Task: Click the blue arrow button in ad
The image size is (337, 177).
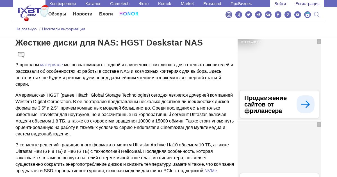Action: tap(306, 104)
